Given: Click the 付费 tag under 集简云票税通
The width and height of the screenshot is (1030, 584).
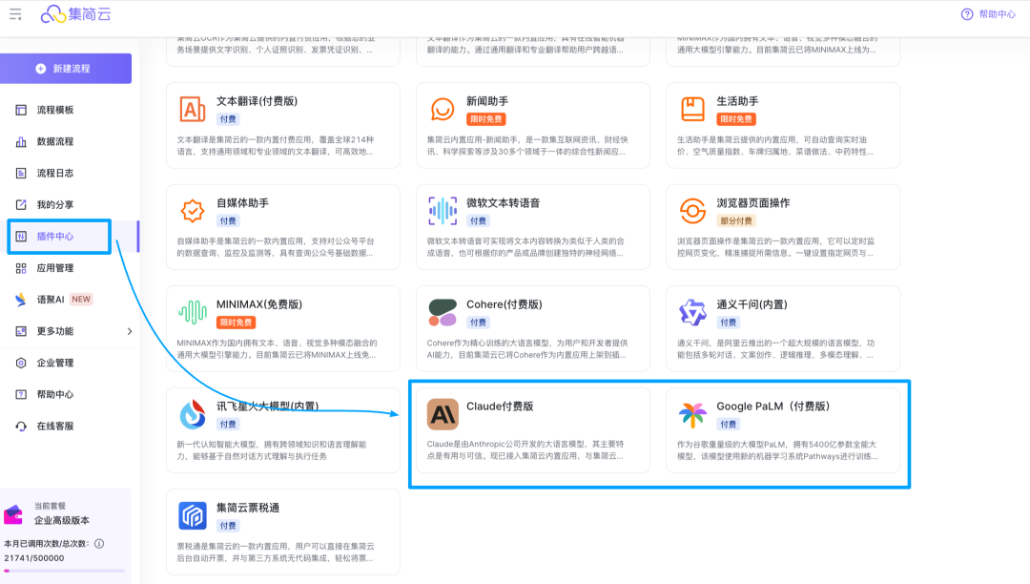Looking at the screenshot, I should tap(228, 526).
